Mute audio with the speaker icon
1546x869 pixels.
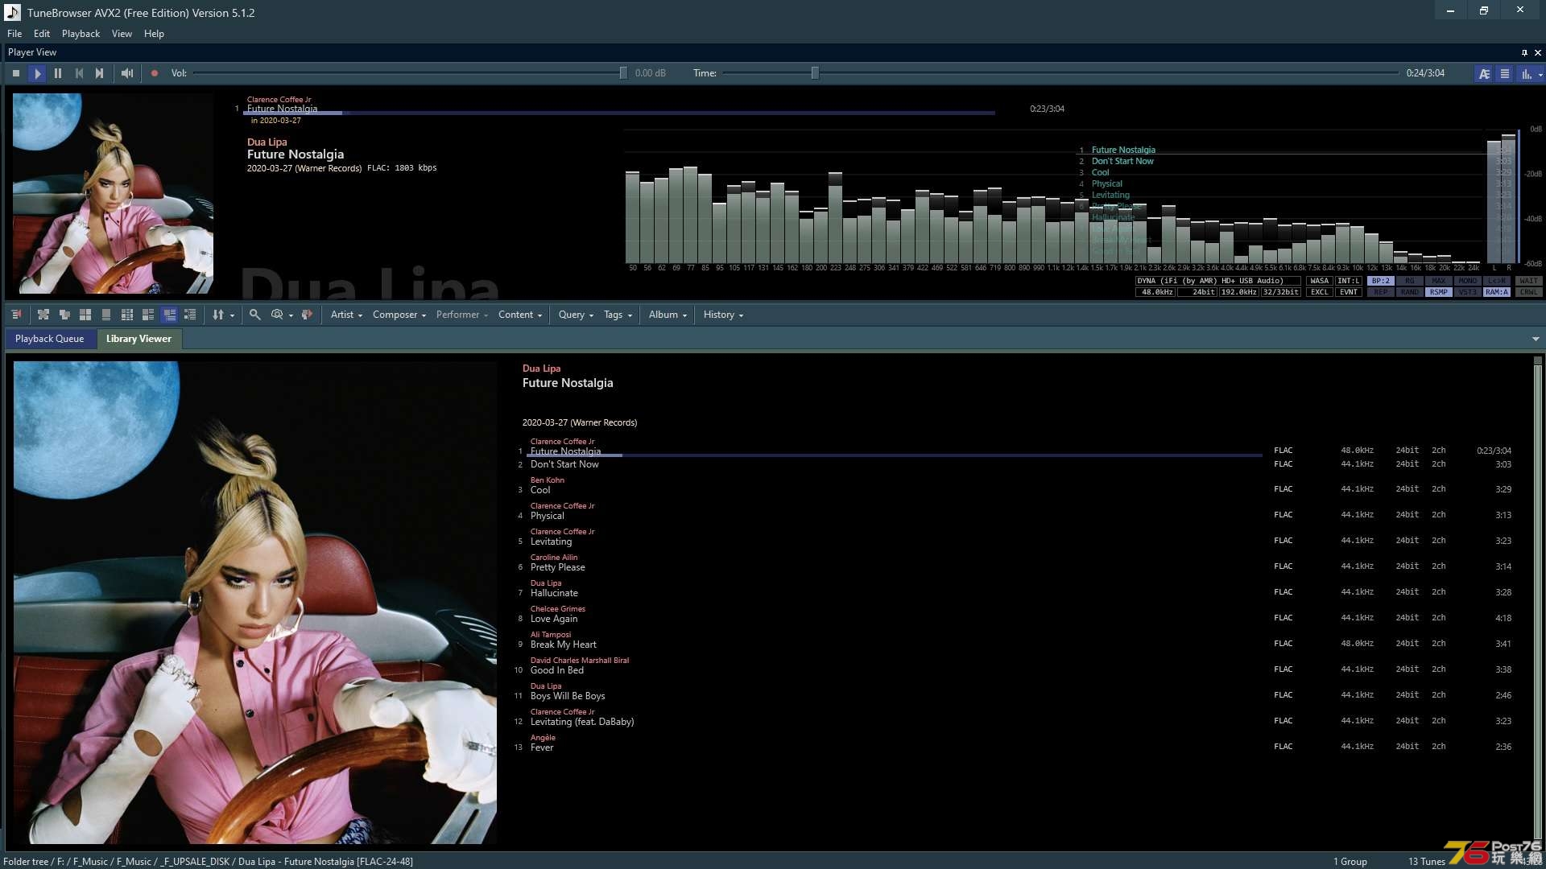127,73
